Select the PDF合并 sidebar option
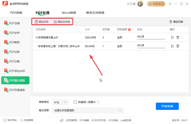The height and width of the screenshot is (124, 191). pos(12,33)
